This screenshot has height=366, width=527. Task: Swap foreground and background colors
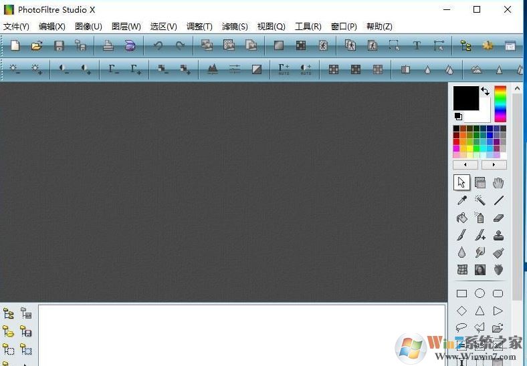[486, 91]
